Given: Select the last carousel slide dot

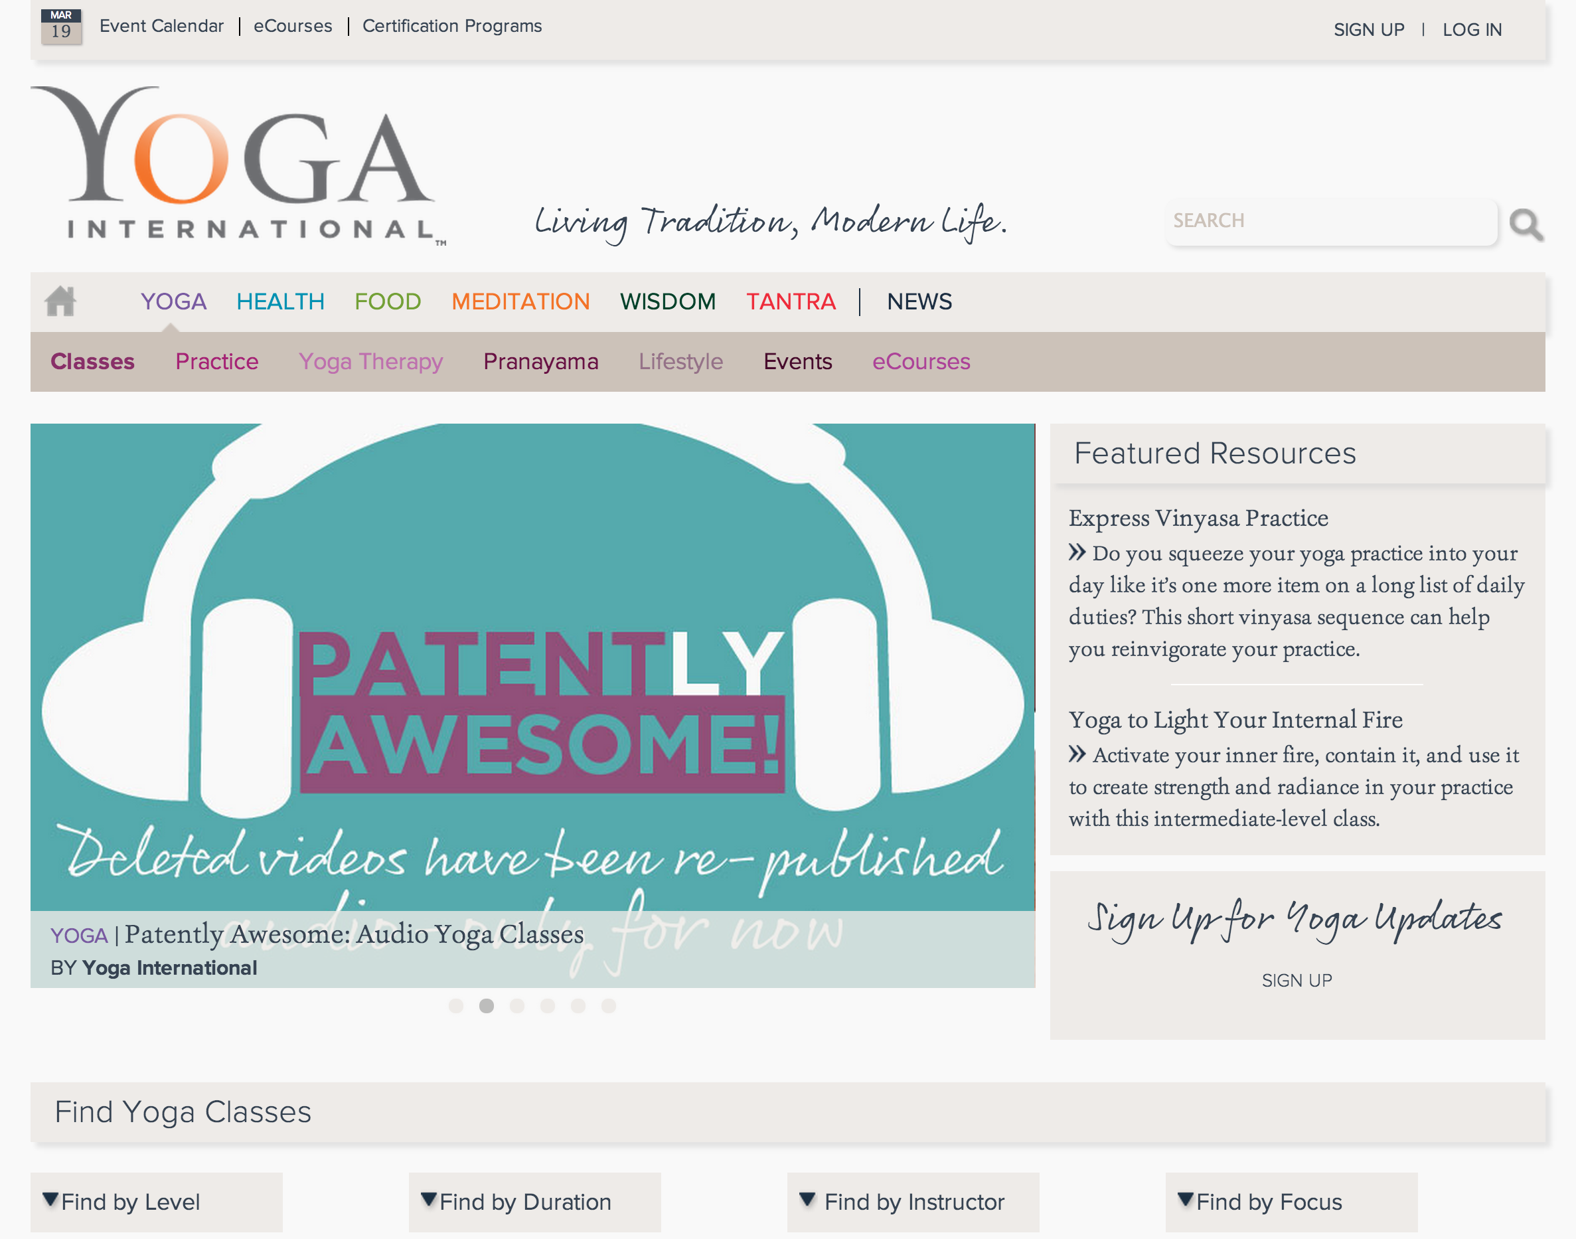Looking at the screenshot, I should [608, 1005].
